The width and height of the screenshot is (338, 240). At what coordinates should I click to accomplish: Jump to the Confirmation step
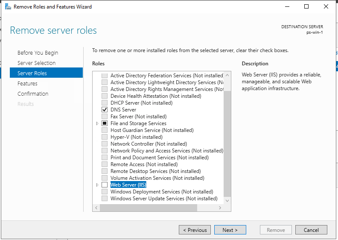click(33, 94)
